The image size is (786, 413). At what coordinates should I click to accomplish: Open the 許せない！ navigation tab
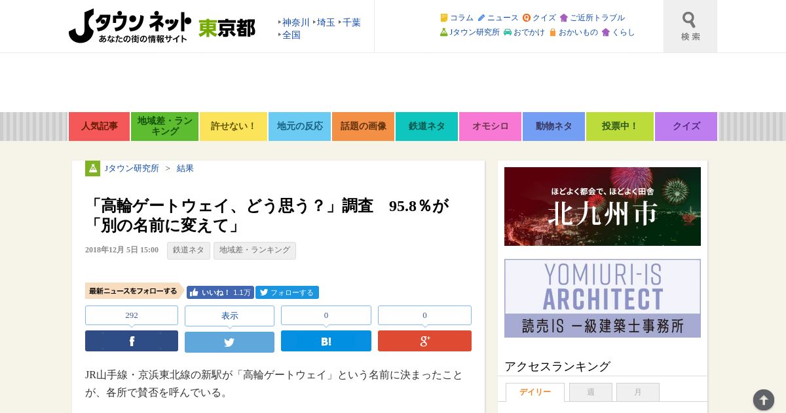pyautogui.click(x=233, y=127)
